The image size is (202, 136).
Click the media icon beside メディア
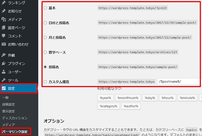click(x=4, y=19)
